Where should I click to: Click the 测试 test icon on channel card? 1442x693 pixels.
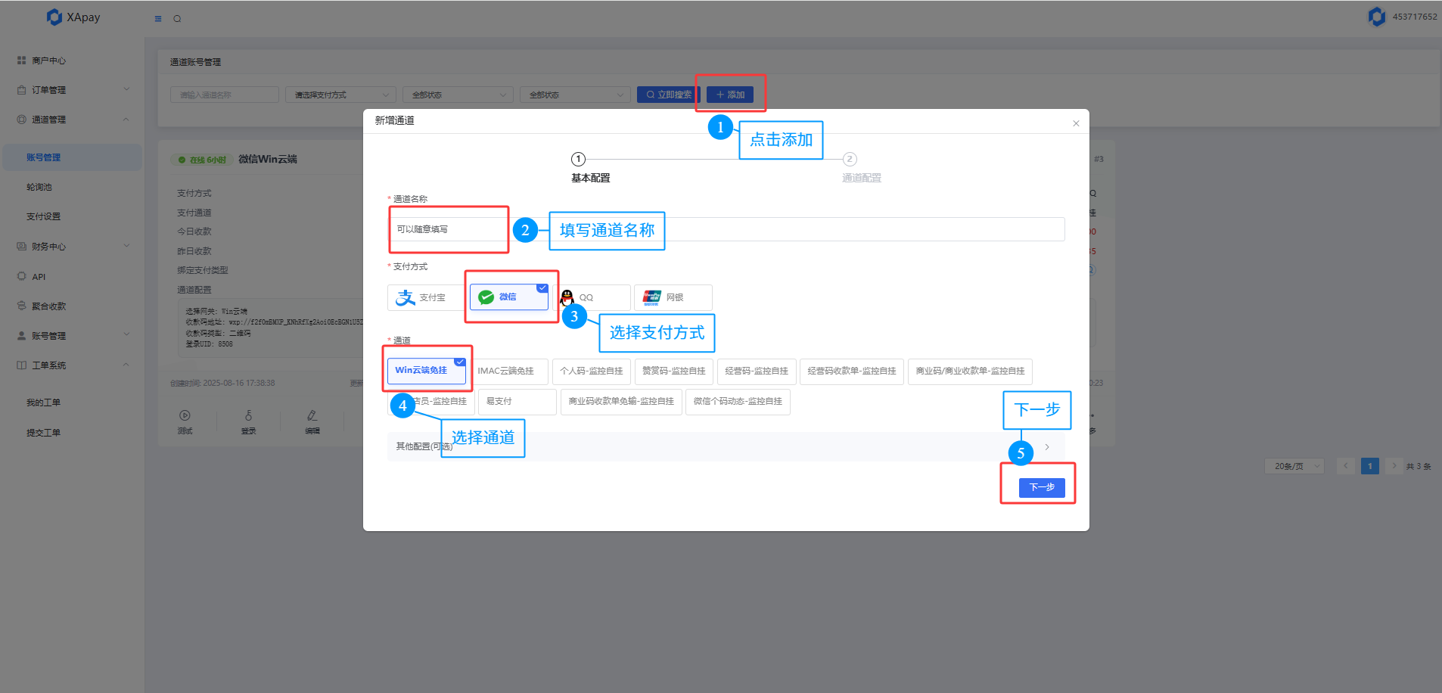click(185, 416)
